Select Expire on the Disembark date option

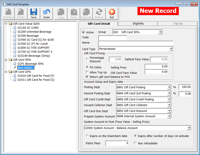tap(87, 136)
